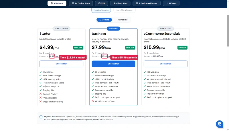Click Staging Site in Starter plan
The image size is (229, 131).
(x=48, y=90)
